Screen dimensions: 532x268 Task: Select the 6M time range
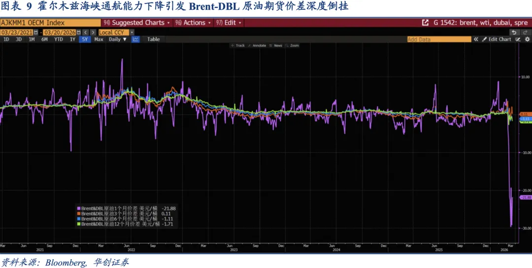pos(44,39)
